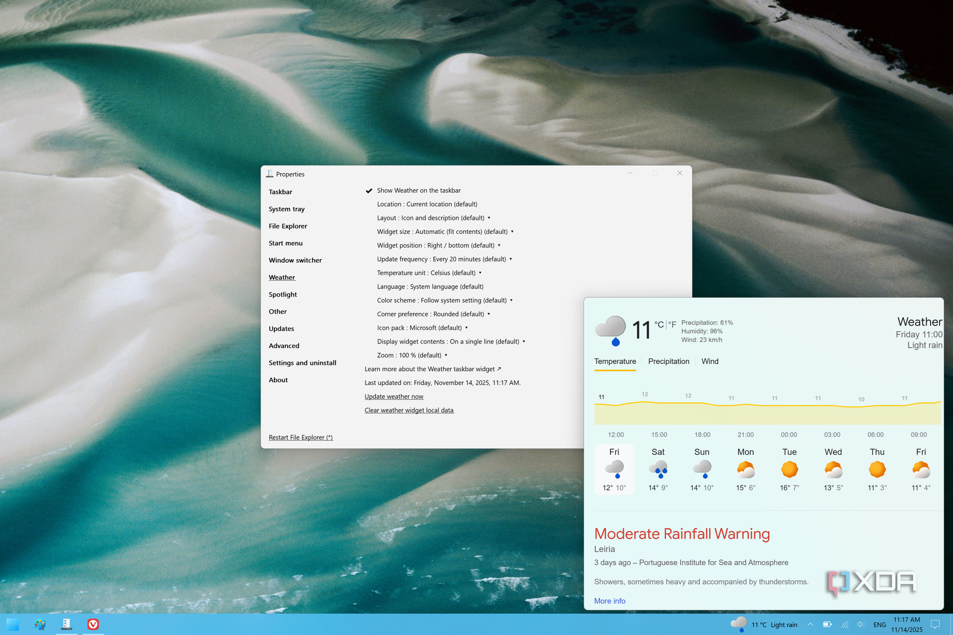The width and height of the screenshot is (953, 635).
Task: Click More info under the rainfall warning
Action: [609, 600]
